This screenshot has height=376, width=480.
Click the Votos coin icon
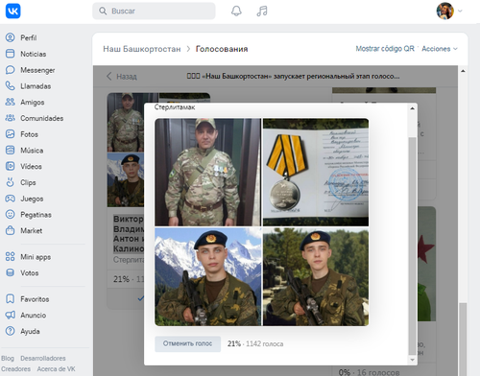click(11, 272)
